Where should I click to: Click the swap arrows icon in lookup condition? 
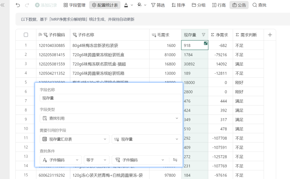tap(175, 160)
